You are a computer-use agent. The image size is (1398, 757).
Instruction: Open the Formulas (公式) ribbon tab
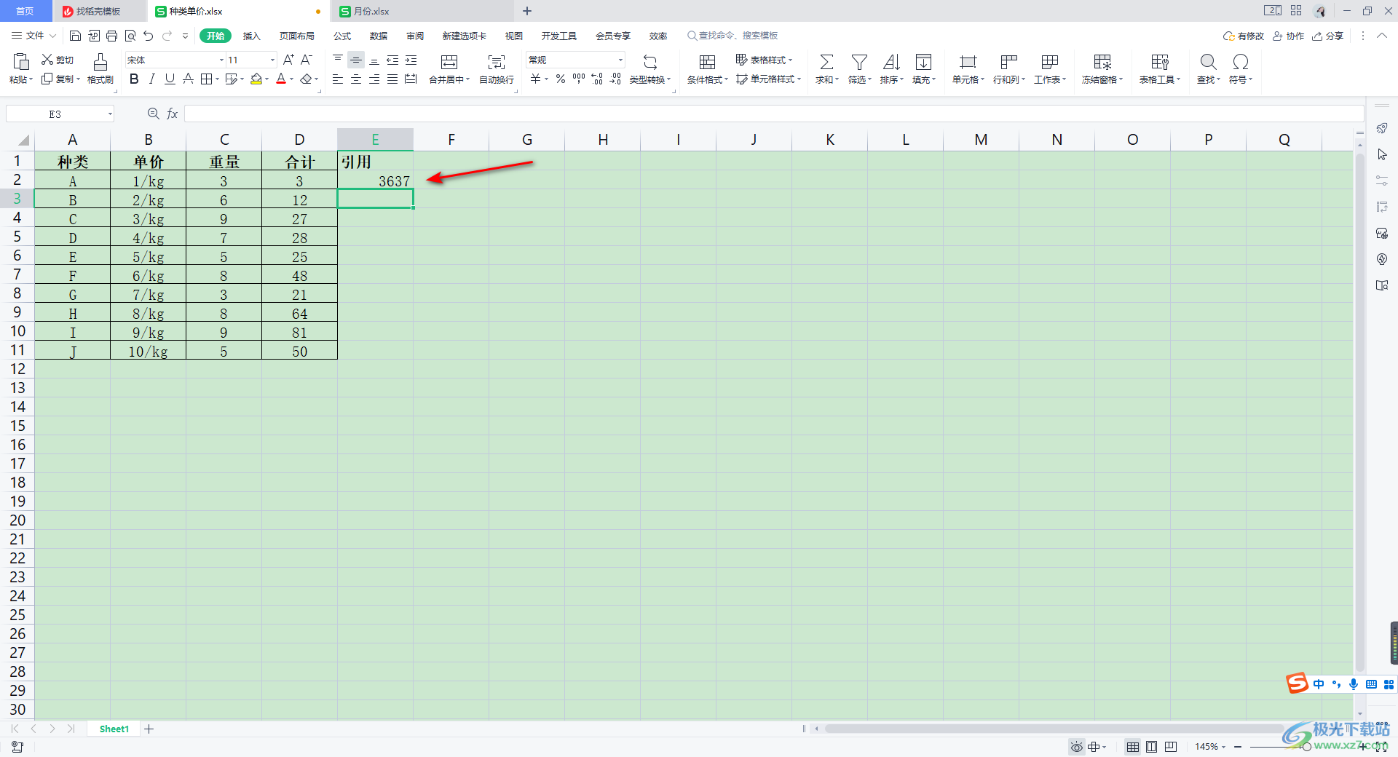tap(342, 36)
